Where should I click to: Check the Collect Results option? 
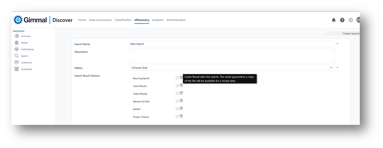point(177,94)
